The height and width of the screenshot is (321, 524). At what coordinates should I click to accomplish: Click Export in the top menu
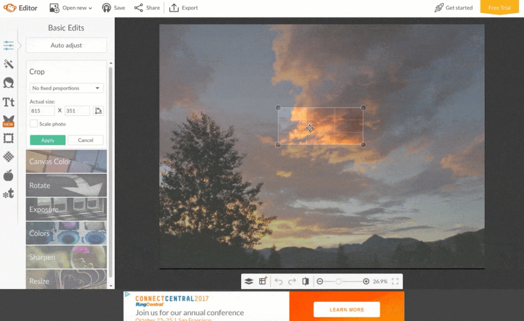183,8
